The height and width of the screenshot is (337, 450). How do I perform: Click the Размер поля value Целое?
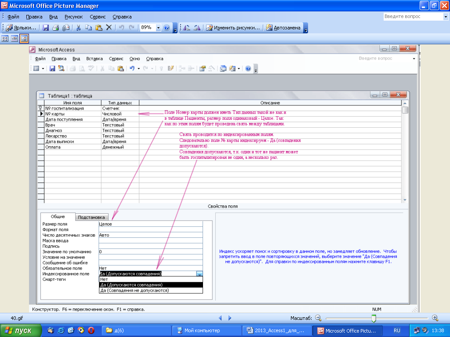click(151, 224)
